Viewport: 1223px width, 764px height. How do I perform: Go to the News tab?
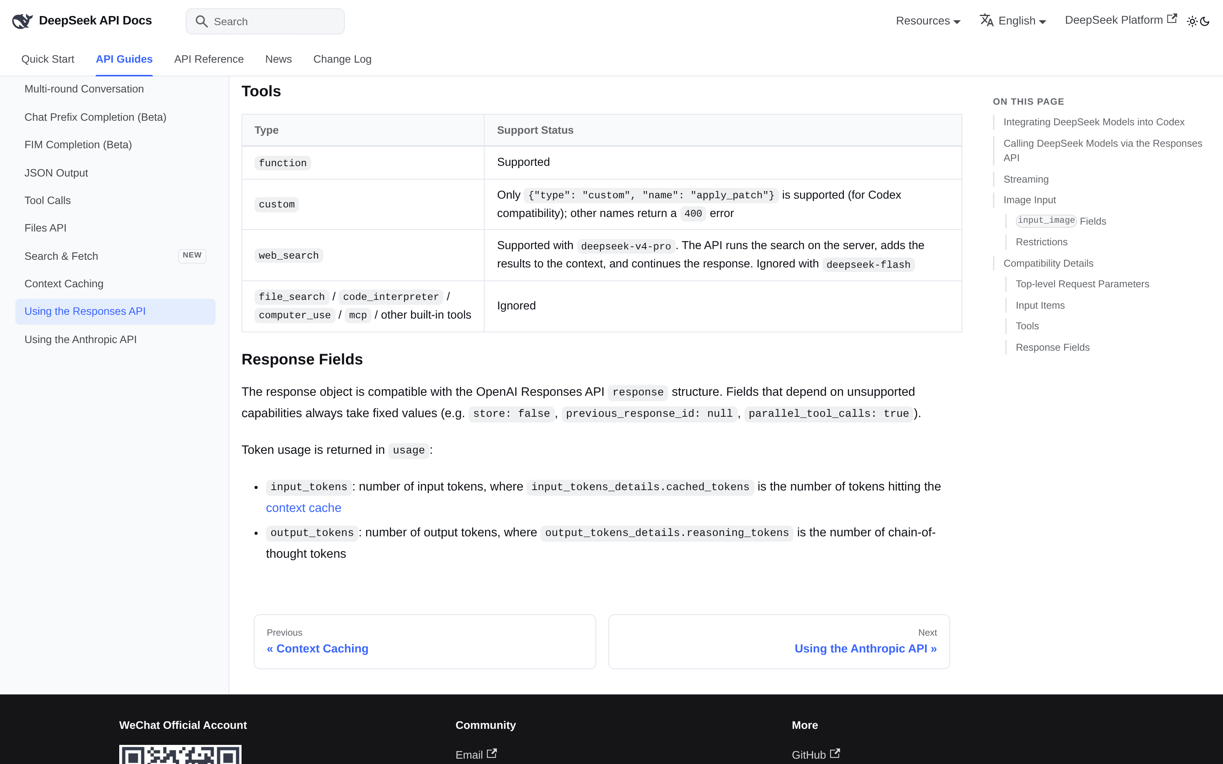[x=279, y=59]
